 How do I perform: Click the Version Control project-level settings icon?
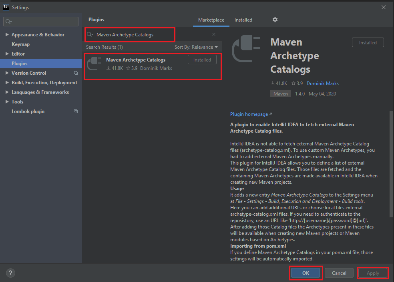[x=76, y=73]
